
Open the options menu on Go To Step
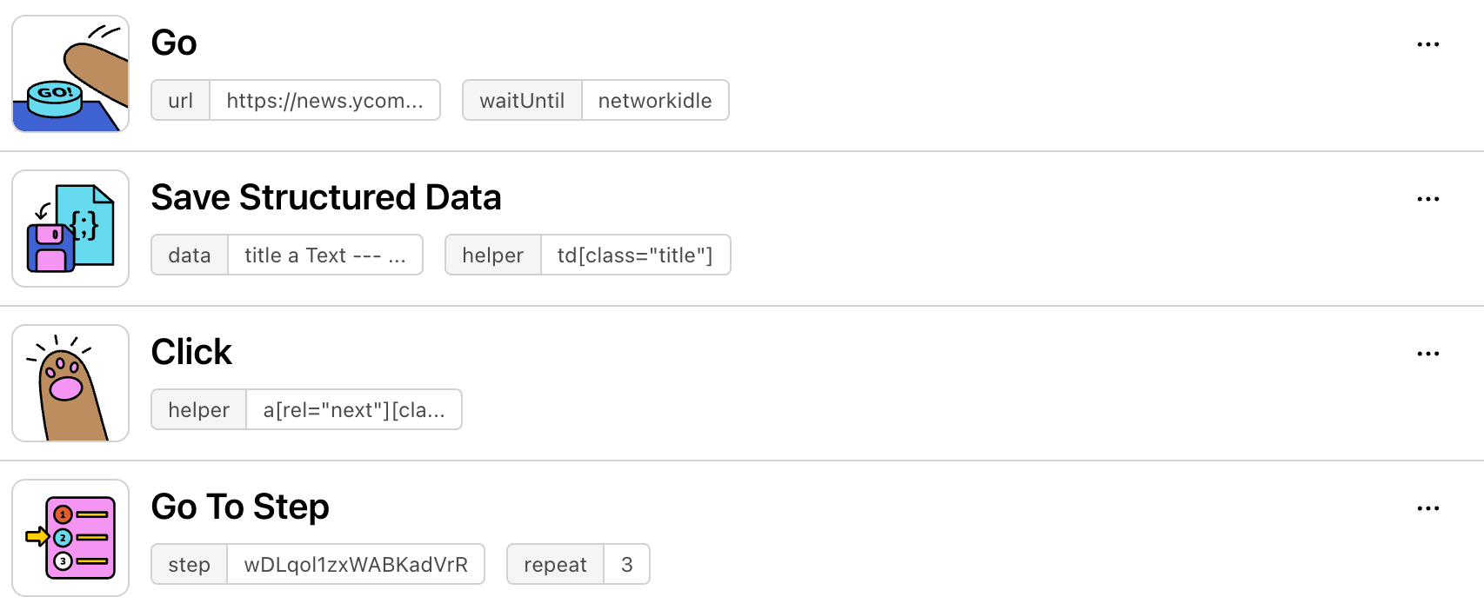pyautogui.click(x=1427, y=507)
